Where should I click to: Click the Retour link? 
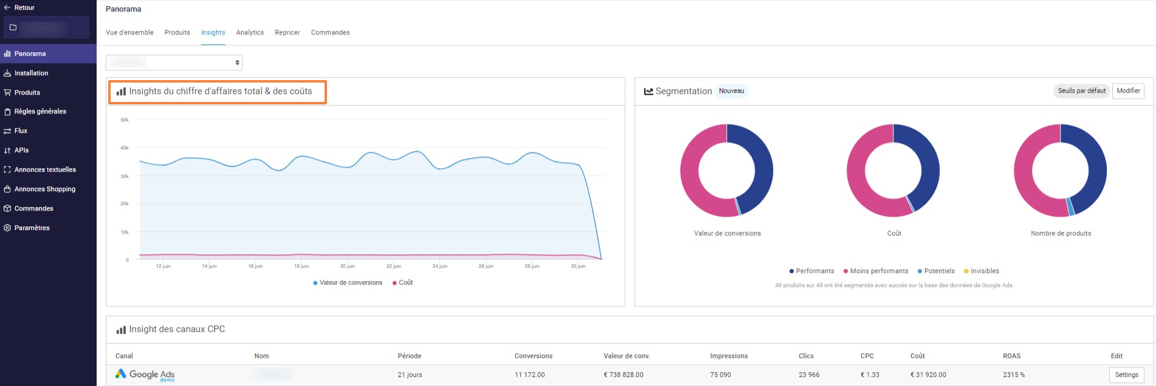(x=24, y=7)
